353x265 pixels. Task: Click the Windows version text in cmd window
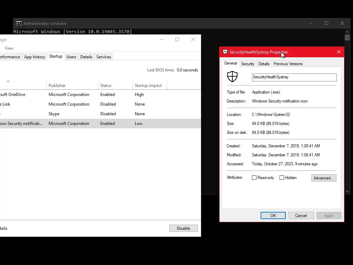click(72, 31)
